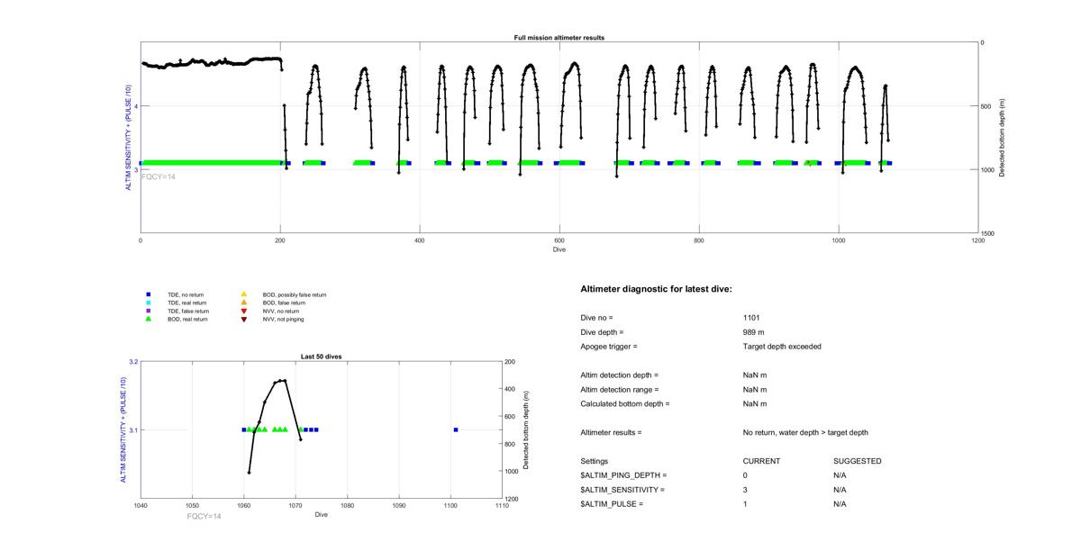The height and width of the screenshot is (560, 1081).
Task: Click the '800' tick on the full mission x-axis
Action: click(x=699, y=240)
